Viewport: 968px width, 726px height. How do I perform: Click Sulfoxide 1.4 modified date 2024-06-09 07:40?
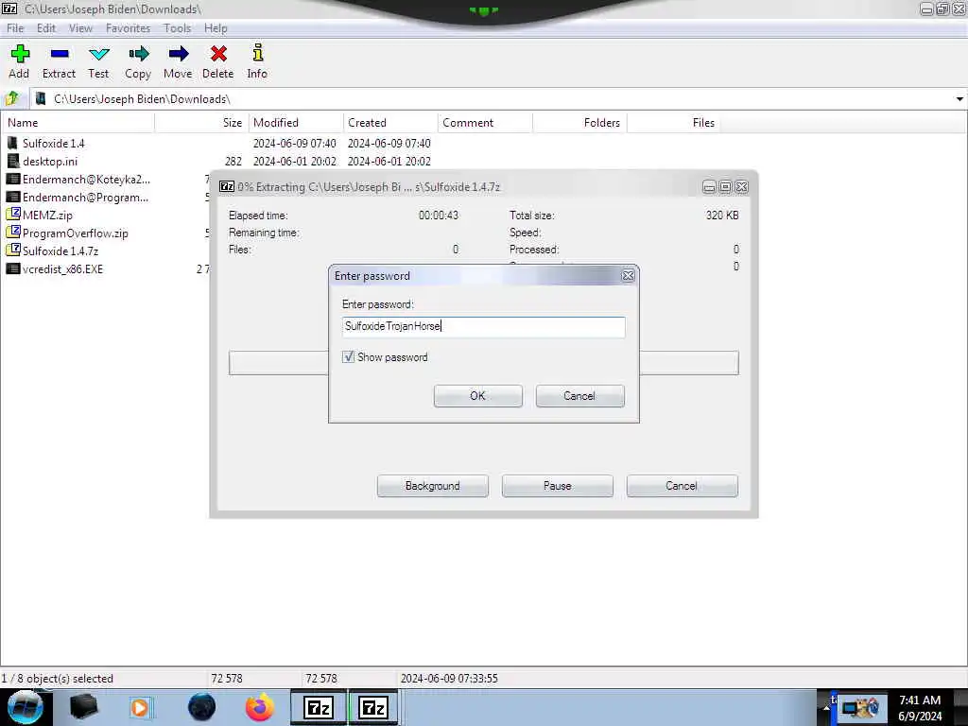(x=295, y=144)
